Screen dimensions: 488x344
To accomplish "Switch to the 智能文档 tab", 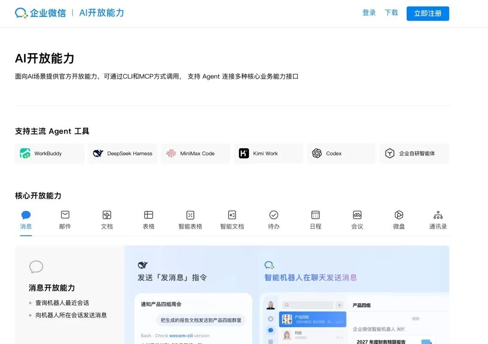I will 232,226.
